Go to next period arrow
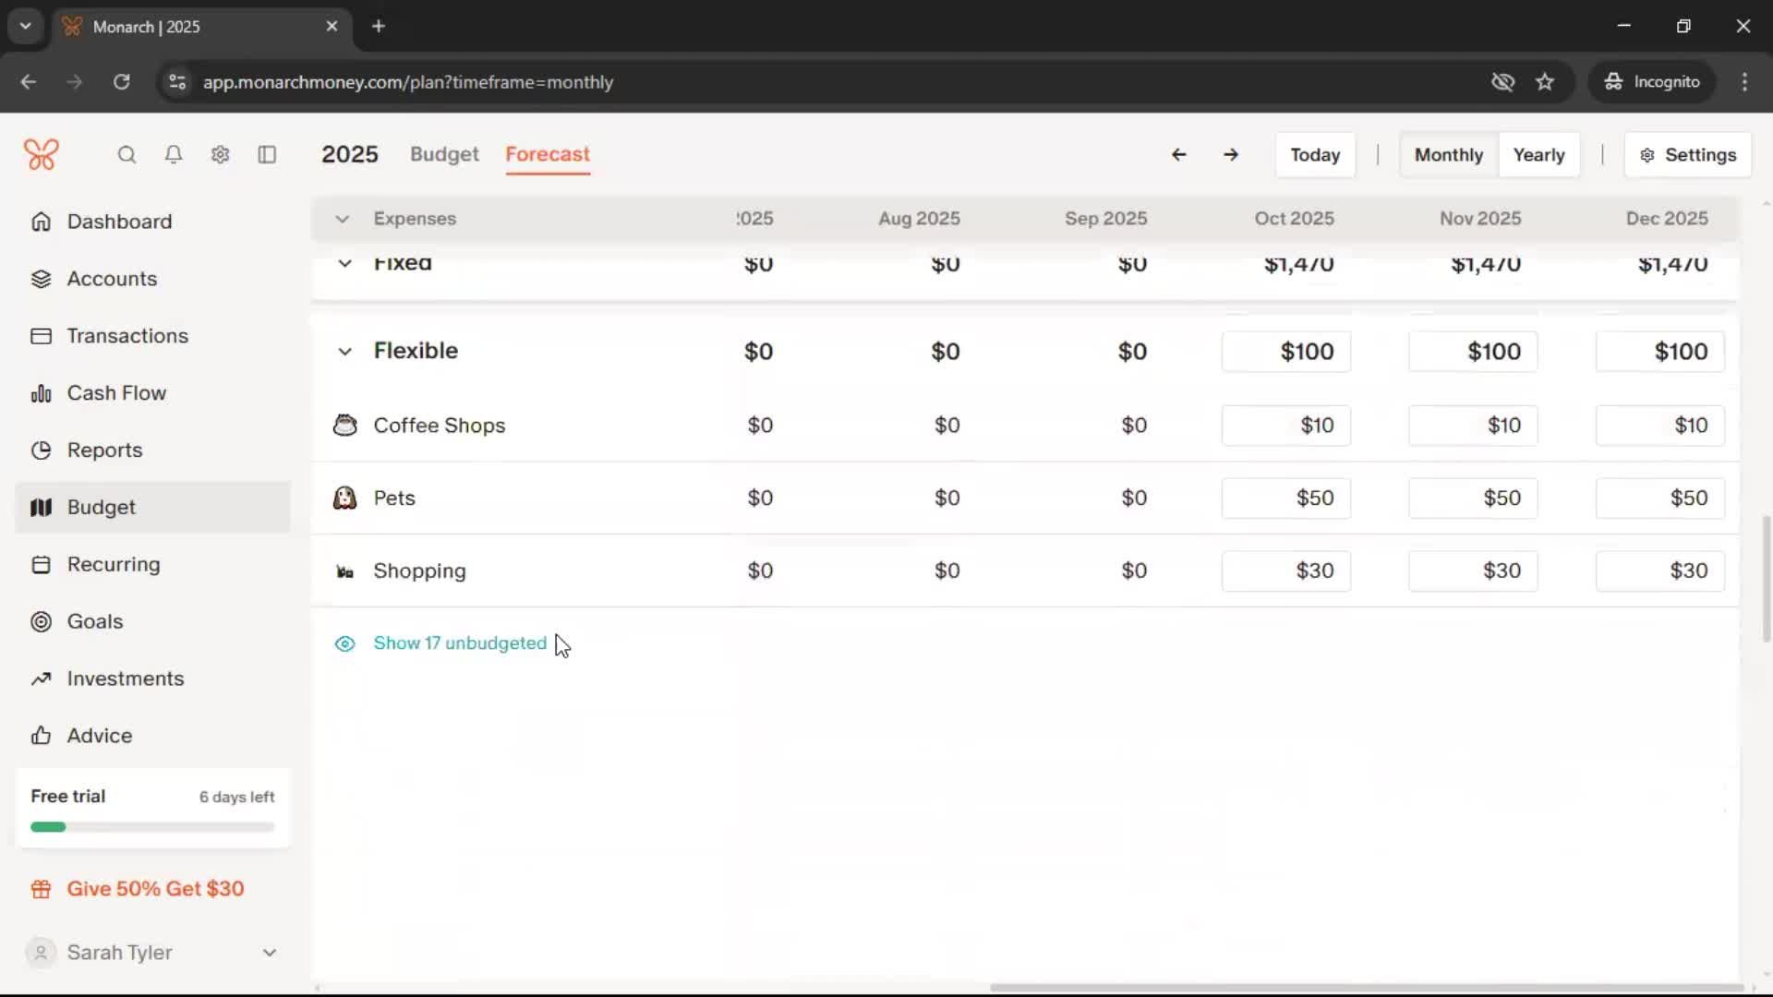1773x997 pixels. 1231,155
